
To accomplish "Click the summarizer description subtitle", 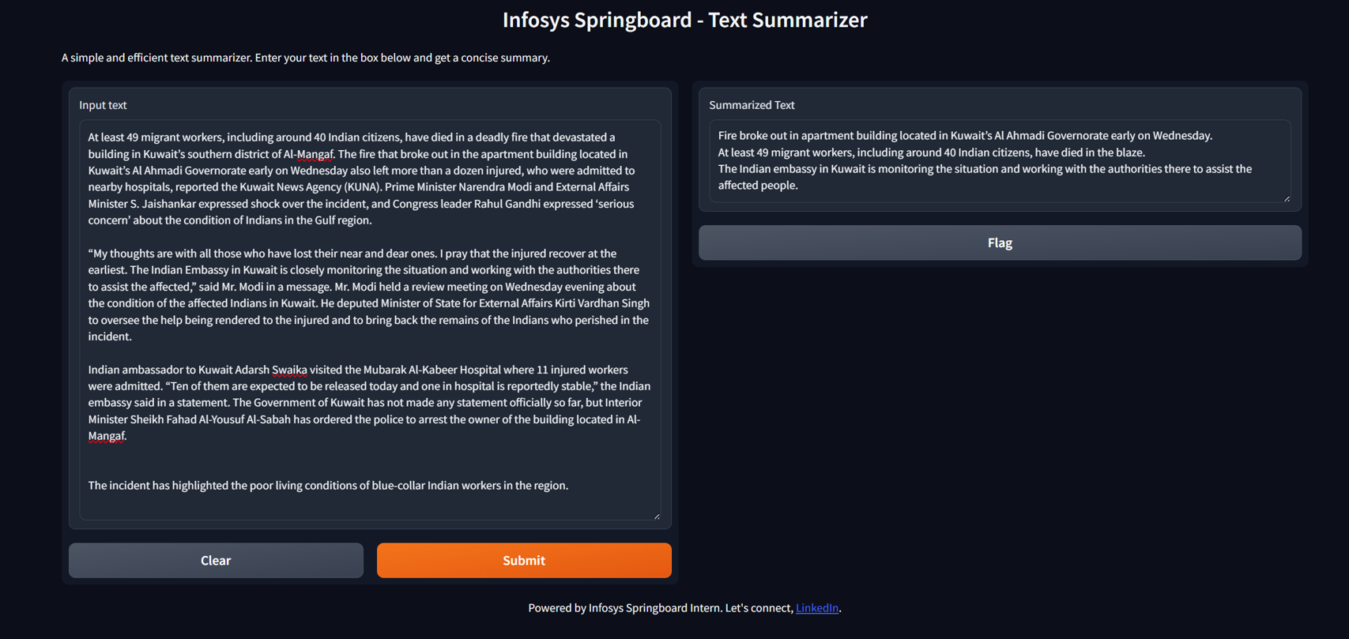I will click(x=306, y=58).
